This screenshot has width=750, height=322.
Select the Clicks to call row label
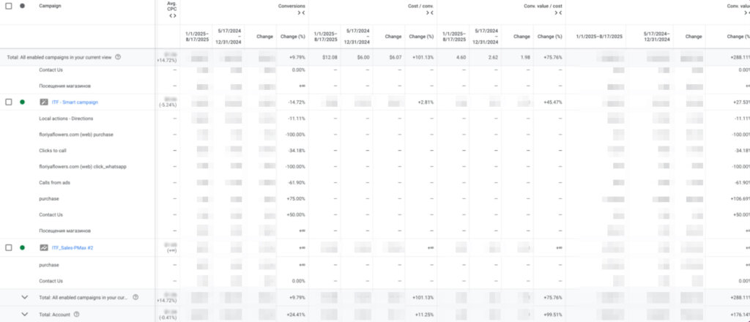coord(53,151)
